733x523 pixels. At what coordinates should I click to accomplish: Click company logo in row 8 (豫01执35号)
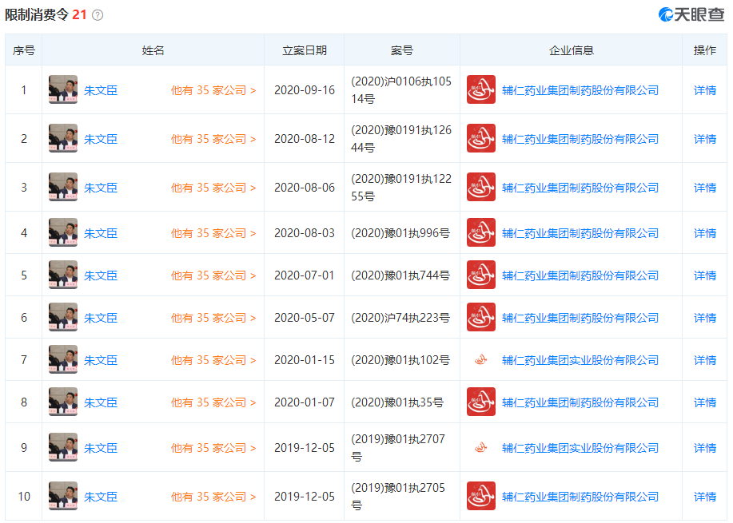481,402
